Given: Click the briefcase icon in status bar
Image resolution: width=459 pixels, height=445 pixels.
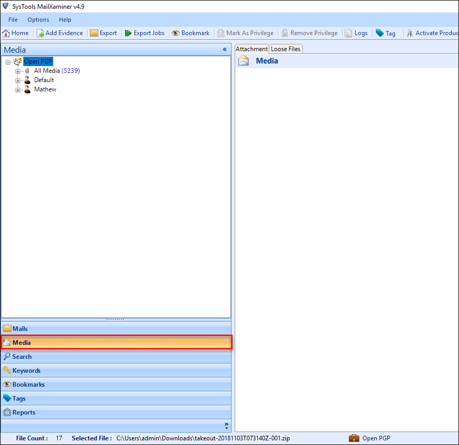Looking at the screenshot, I should [354, 438].
